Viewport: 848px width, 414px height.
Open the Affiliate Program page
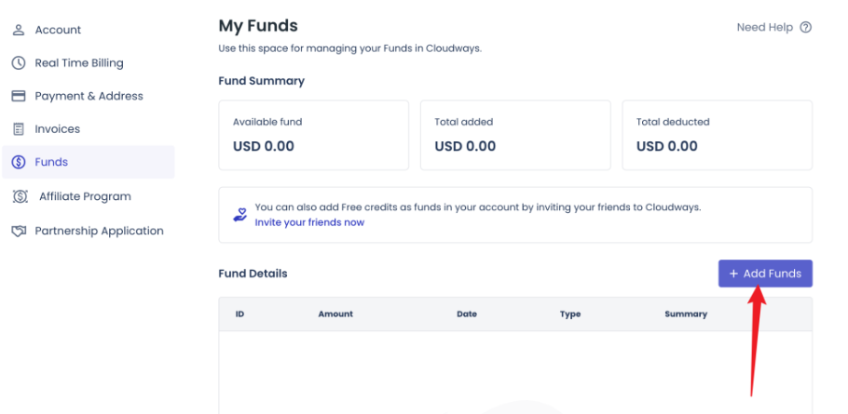pyautogui.click(x=85, y=196)
